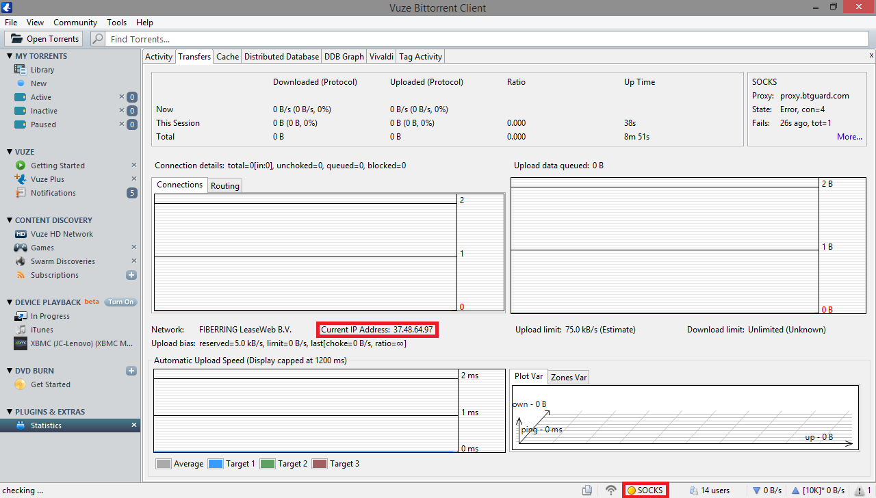This screenshot has height=498, width=876.
Task: Collapse the CONTENT DISCOVERY section
Action: coord(10,220)
